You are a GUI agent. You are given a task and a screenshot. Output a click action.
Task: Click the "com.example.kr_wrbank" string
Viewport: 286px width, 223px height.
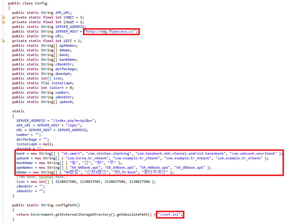pos(239,158)
